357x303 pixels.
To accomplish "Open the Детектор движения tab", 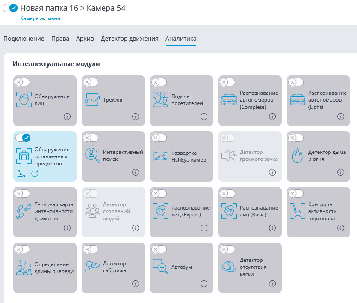I will pyautogui.click(x=130, y=39).
